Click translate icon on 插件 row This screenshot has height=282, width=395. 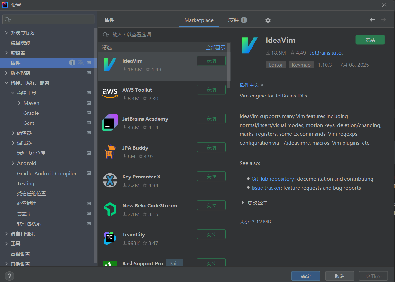point(81,63)
